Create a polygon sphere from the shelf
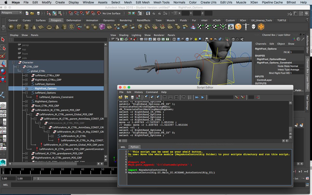The width and height of the screenshot is (312, 195). pyautogui.click(x=11, y=27)
